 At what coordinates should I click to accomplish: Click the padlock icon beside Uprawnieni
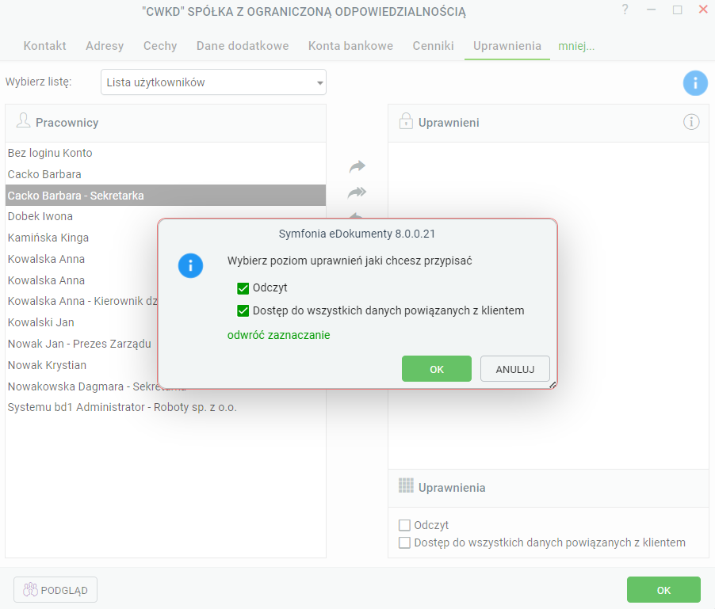click(405, 121)
